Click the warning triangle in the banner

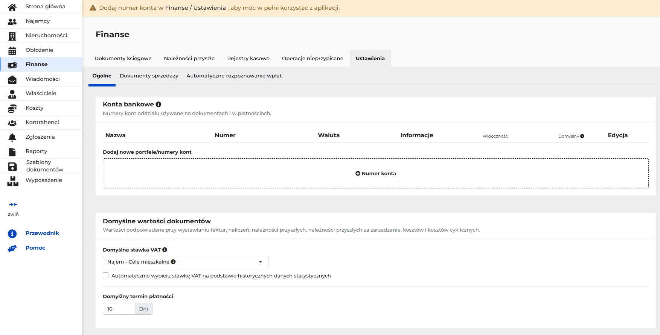click(93, 8)
